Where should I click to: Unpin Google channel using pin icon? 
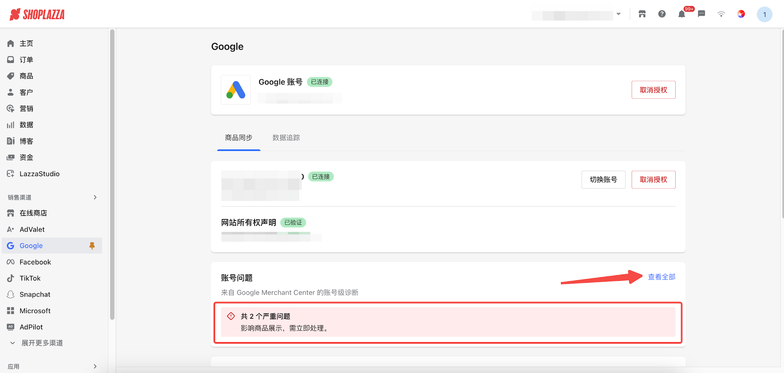[92, 246]
